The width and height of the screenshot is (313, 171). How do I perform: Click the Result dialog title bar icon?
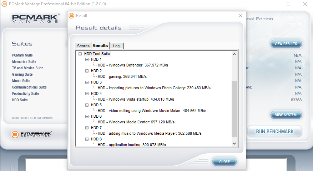pos(71,16)
